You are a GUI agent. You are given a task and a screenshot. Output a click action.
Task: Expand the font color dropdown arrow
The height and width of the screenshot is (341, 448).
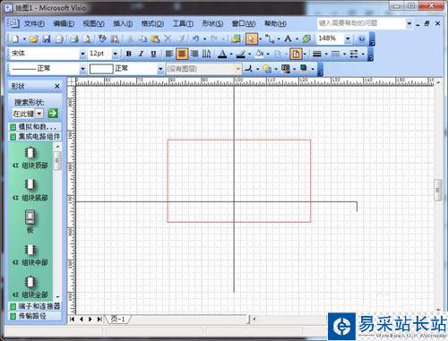(231, 54)
